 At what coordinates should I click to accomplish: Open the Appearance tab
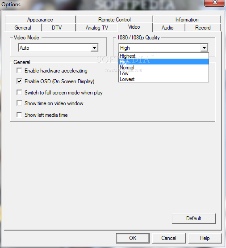[40, 20]
